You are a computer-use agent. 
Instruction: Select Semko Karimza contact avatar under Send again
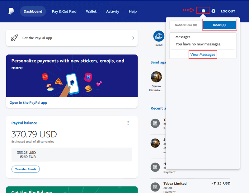(156, 77)
